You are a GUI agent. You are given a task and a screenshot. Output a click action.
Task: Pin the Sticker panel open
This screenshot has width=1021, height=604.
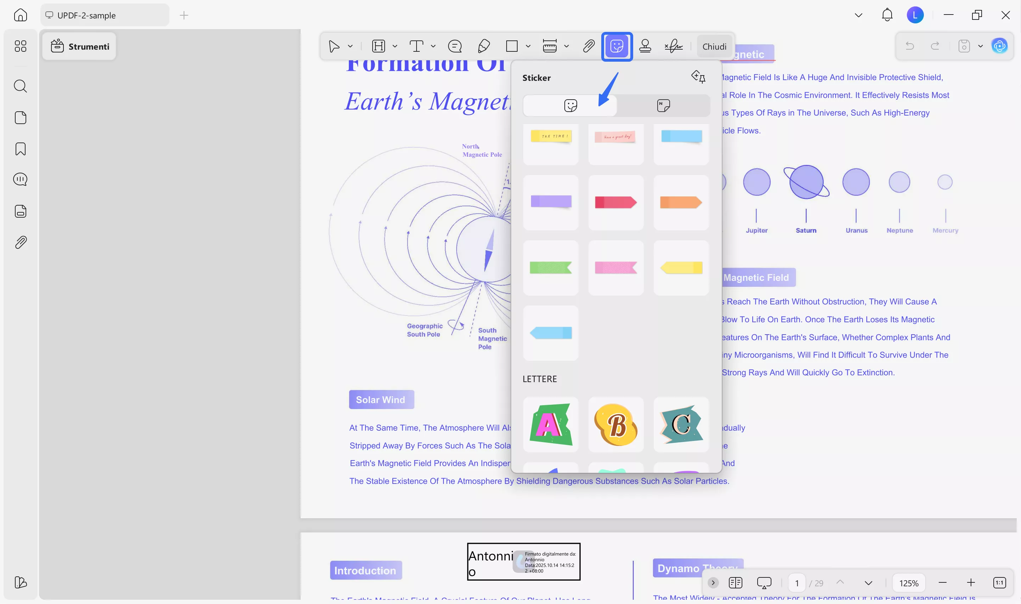tap(698, 77)
